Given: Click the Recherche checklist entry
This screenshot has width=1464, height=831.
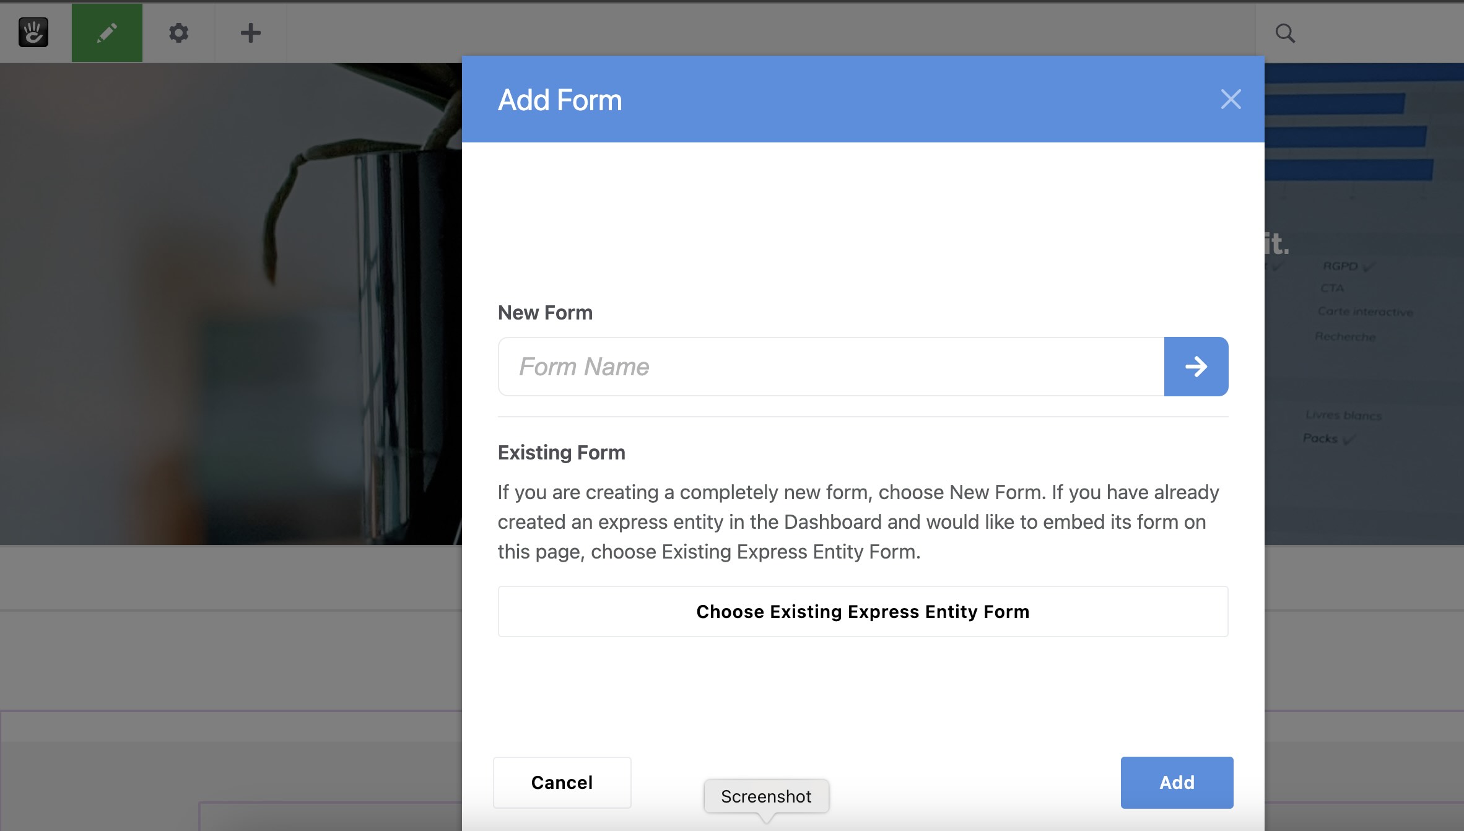Looking at the screenshot, I should pyautogui.click(x=1345, y=337).
